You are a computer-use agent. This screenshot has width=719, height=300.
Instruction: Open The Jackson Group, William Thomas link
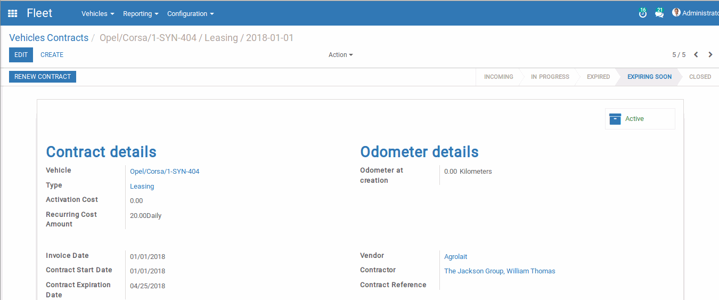click(x=500, y=271)
